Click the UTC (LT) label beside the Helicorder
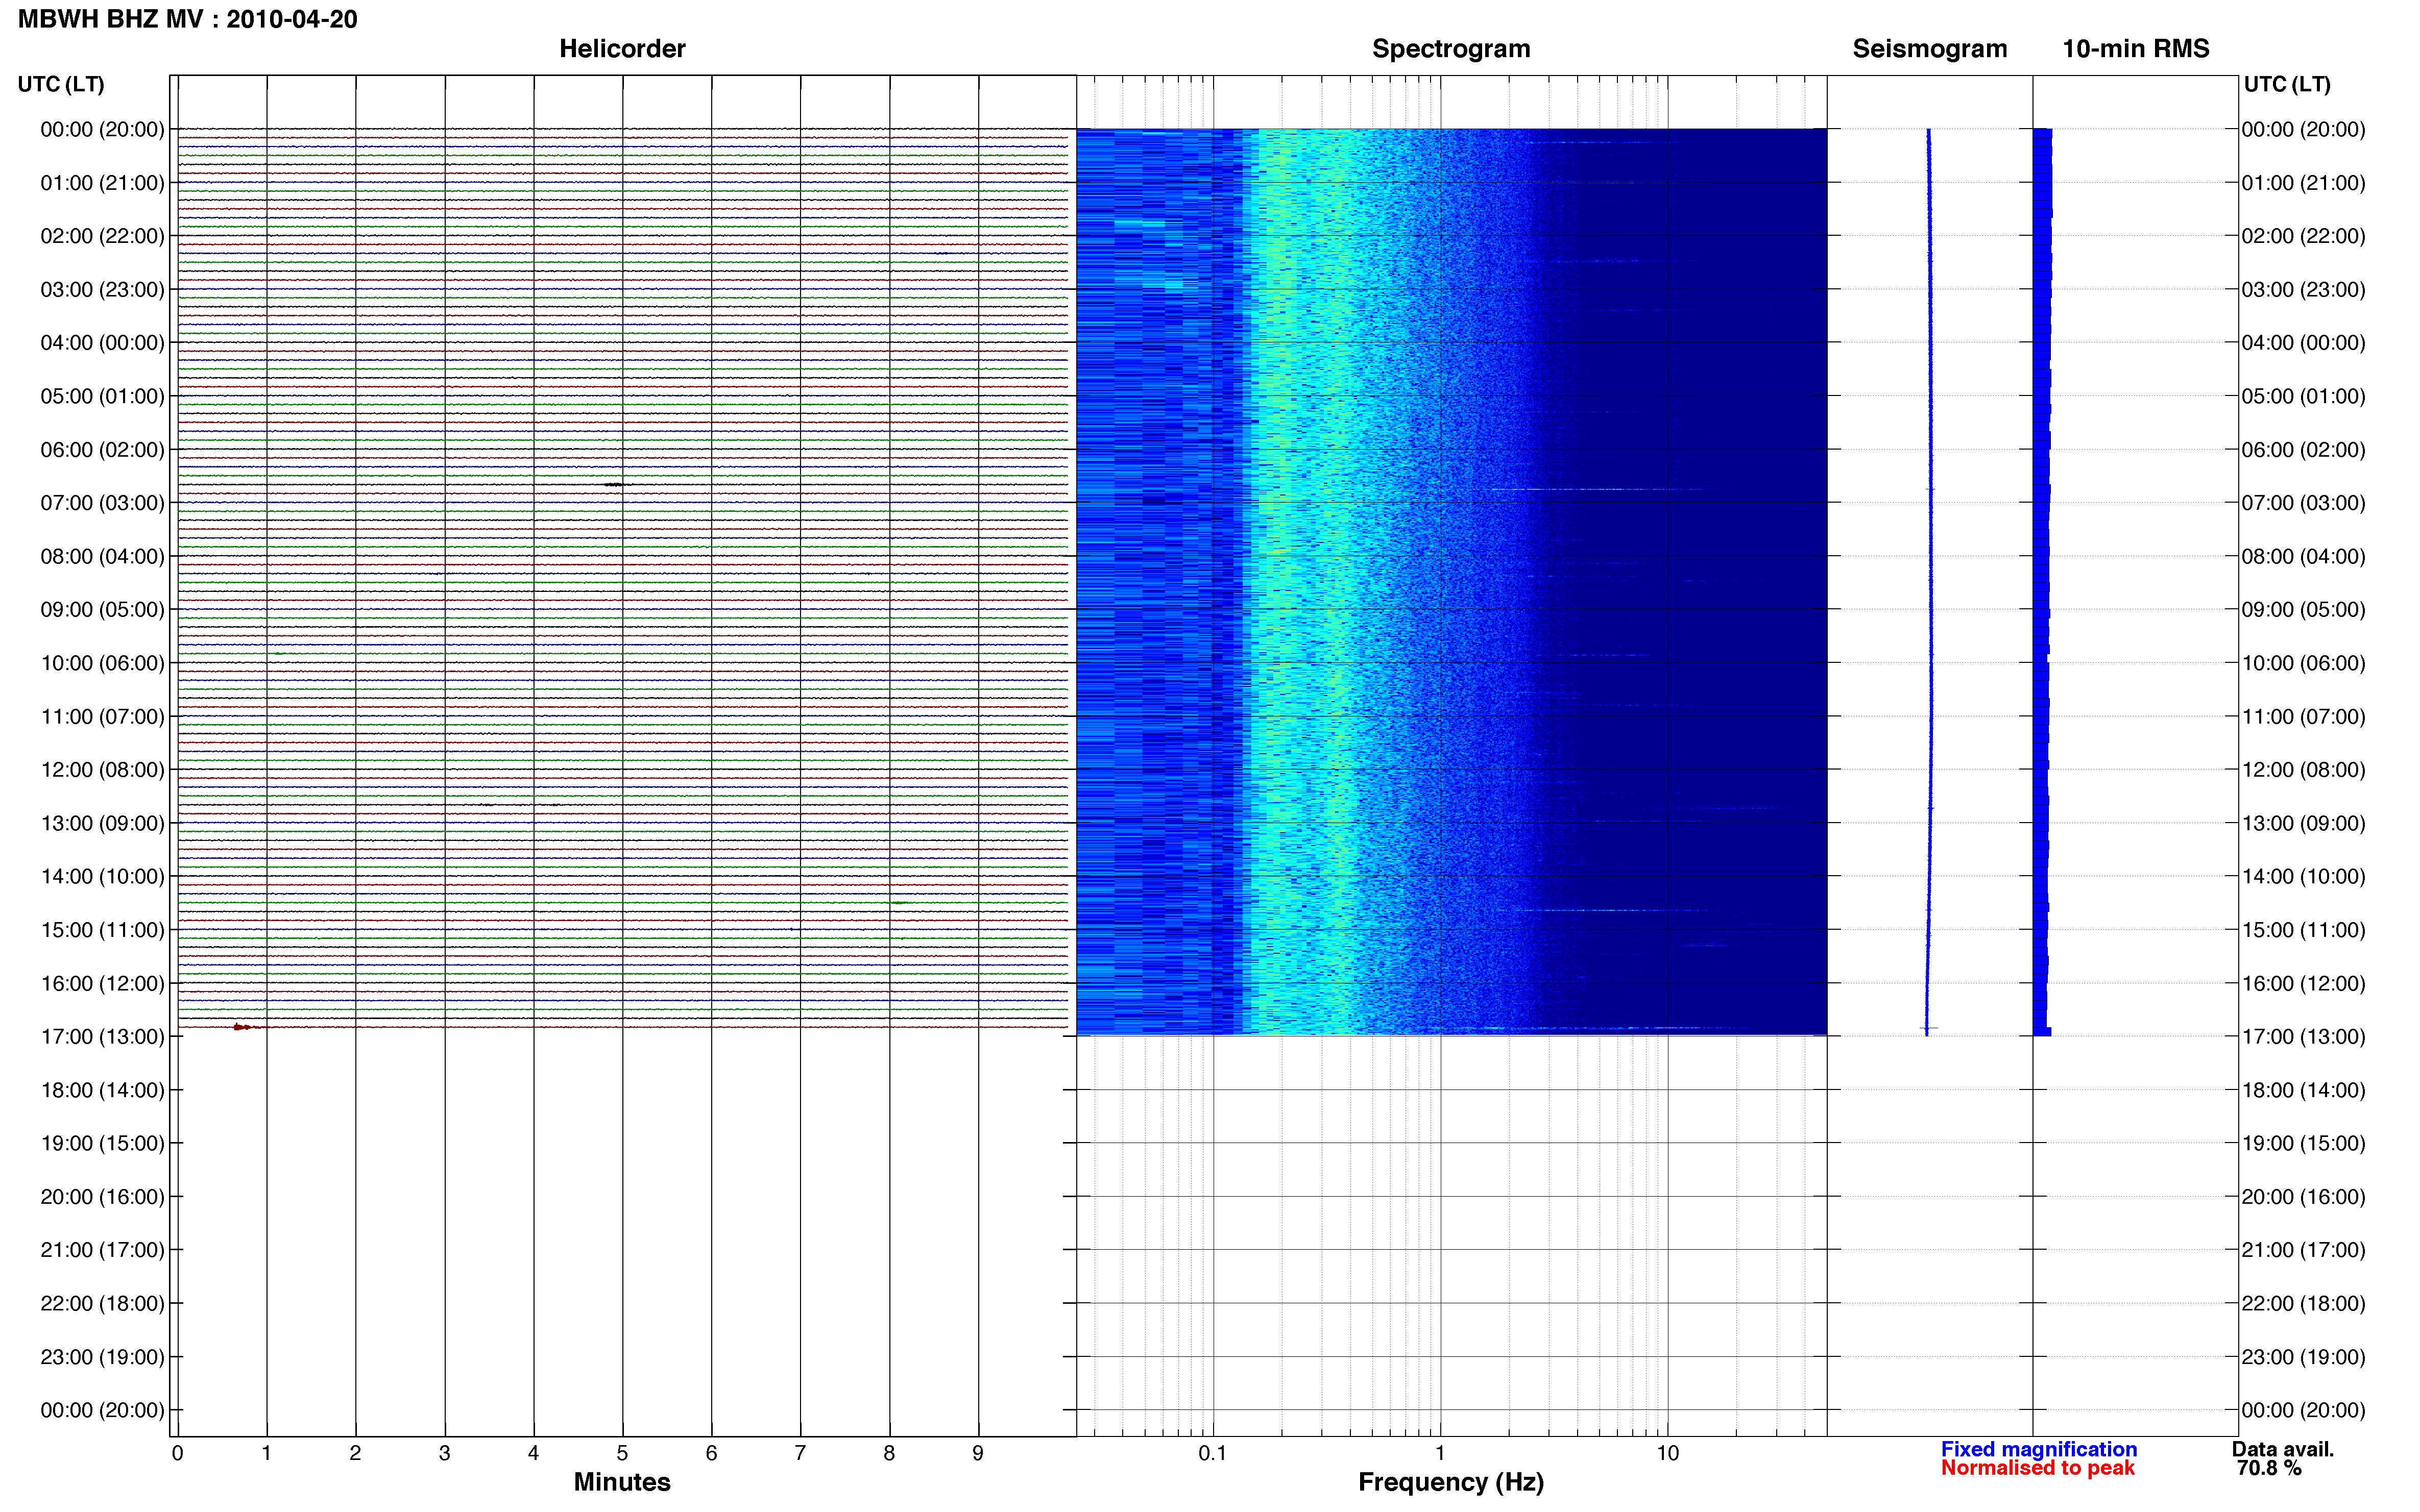 [x=61, y=84]
